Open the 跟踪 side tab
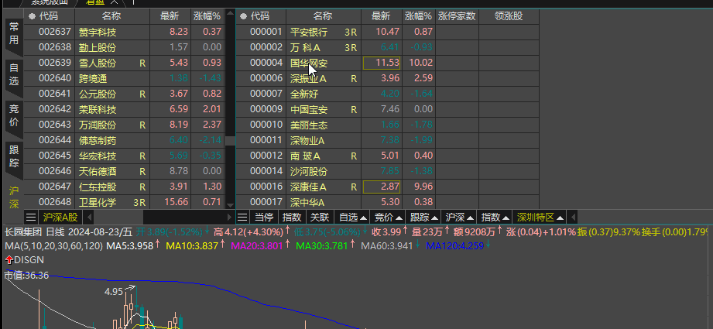 click(14, 157)
